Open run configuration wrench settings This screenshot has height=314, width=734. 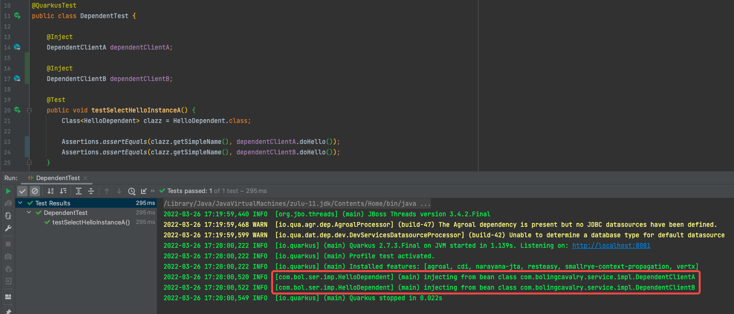pyautogui.click(x=8, y=228)
